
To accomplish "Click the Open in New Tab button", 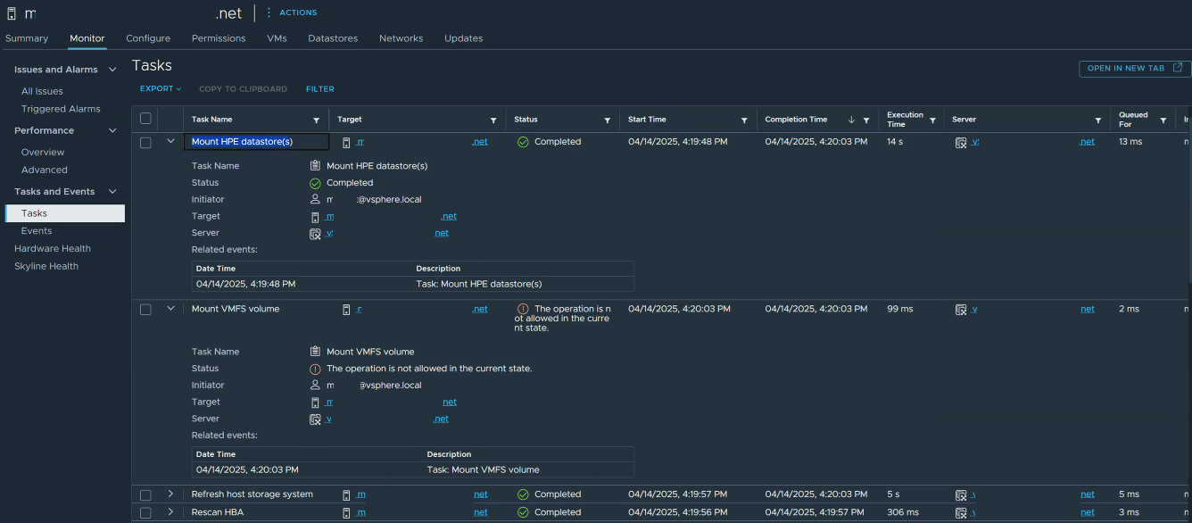I will pyautogui.click(x=1134, y=69).
